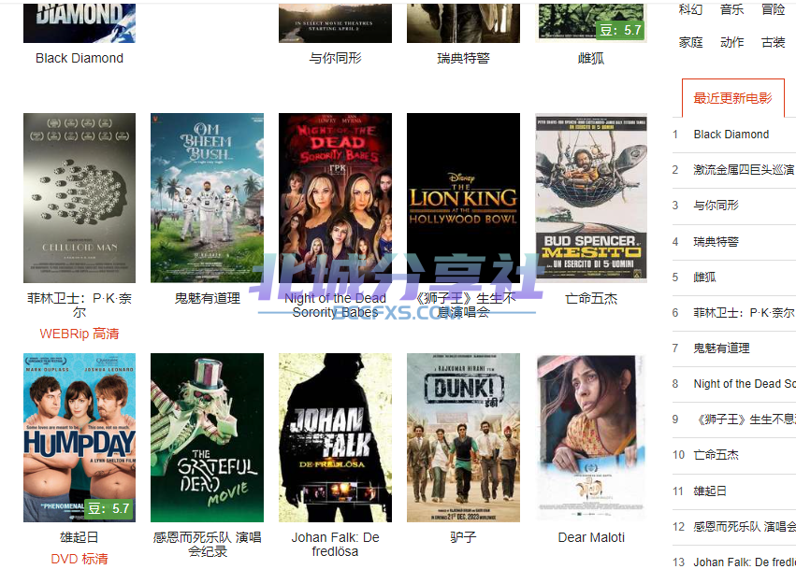Open 菲林卫士: P·K·奈尔 in the sidebar list
Screen dimensions: 796x569
744,313
